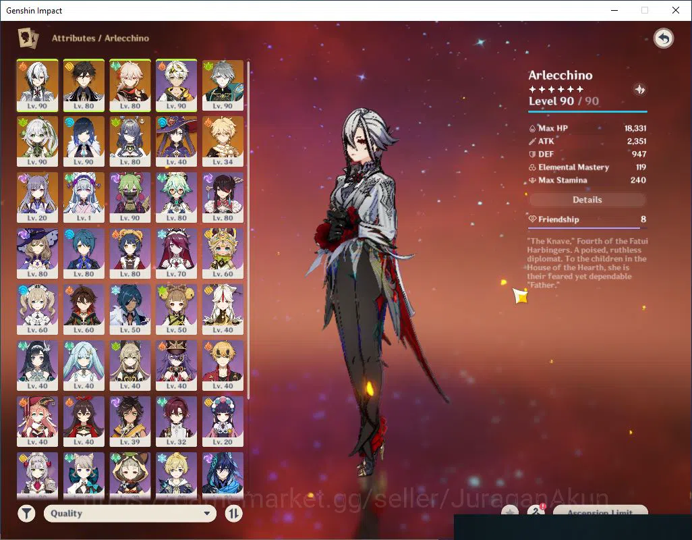
Task: Pick the Kachina Lv. 60 portrait
Action: pyautogui.click(x=223, y=253)
